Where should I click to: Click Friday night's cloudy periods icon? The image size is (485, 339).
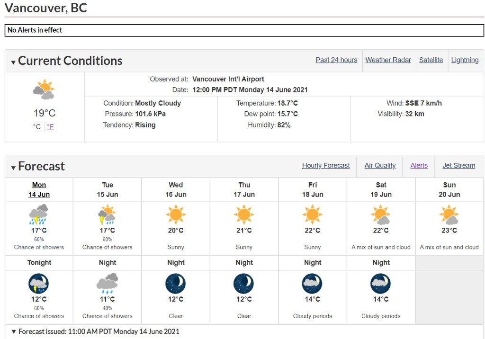pos(312,283)
